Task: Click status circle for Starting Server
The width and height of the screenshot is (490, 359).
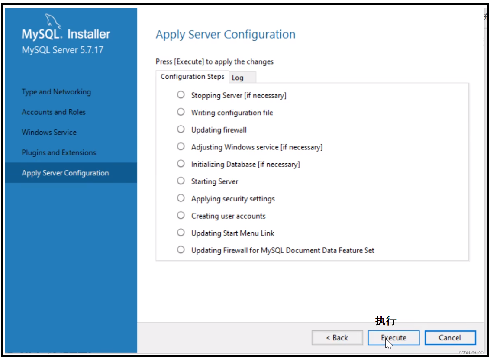Action: click(x=181, y=181)
